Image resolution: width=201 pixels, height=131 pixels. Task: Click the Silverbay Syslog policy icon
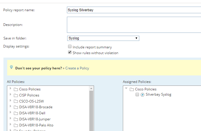142,95
